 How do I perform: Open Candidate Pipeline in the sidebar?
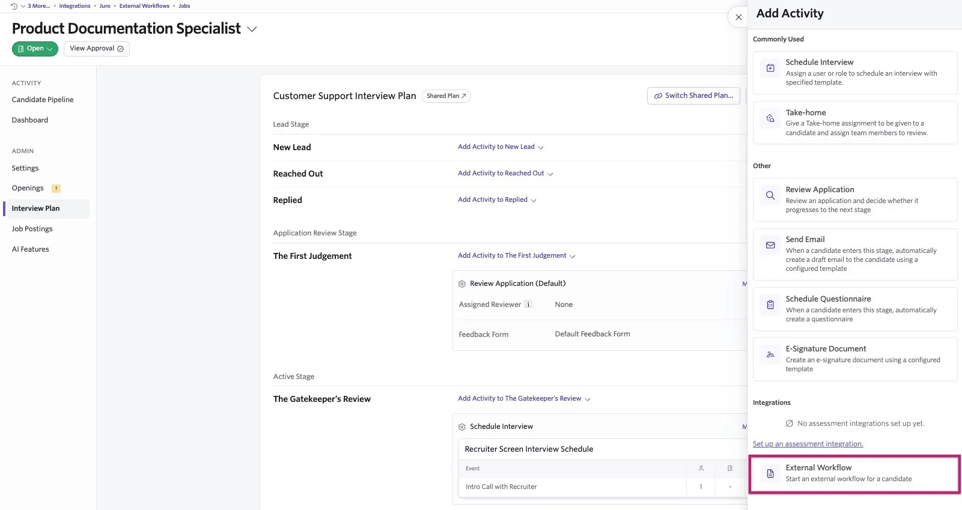[43, 100]
